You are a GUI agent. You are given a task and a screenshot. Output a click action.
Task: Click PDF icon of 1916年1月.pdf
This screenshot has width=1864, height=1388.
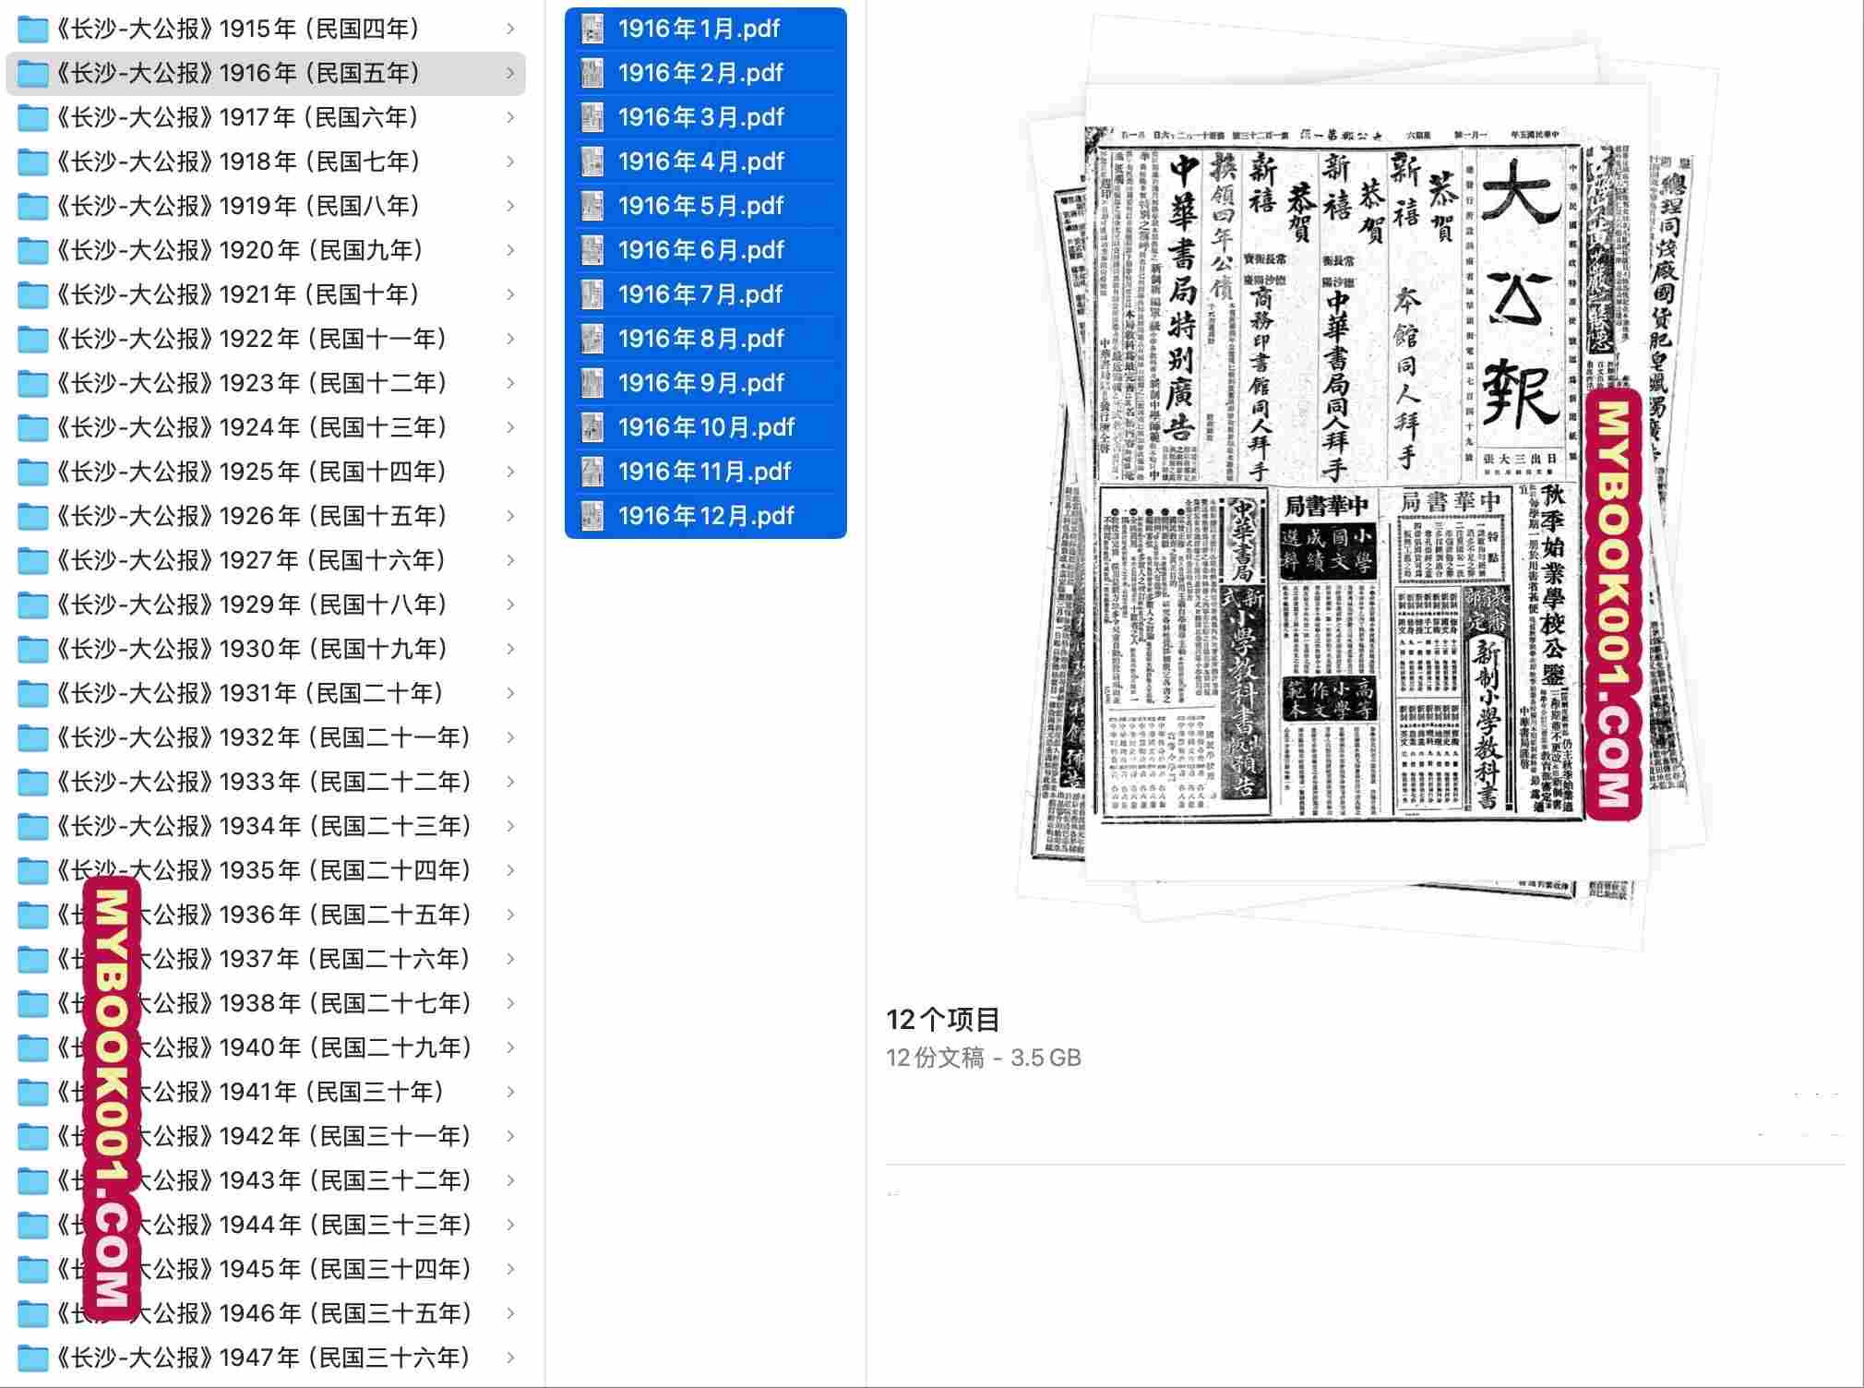(x=591, y=30)
